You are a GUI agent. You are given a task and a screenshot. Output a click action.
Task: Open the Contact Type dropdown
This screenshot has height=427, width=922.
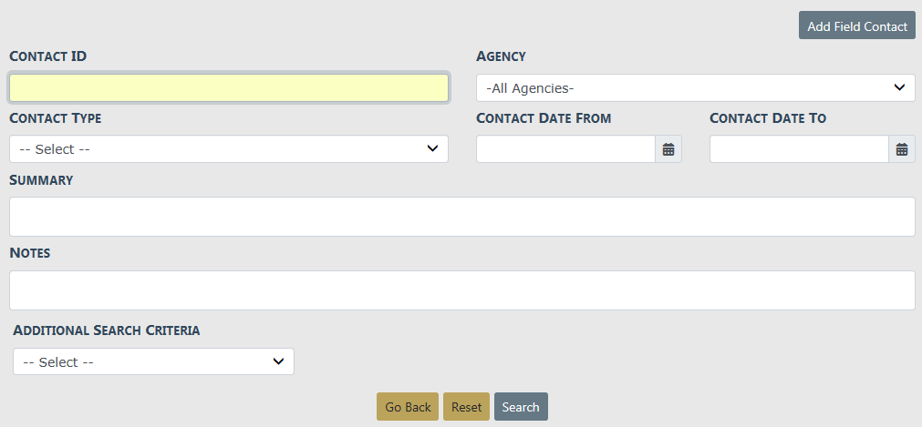tap(228, 149)
